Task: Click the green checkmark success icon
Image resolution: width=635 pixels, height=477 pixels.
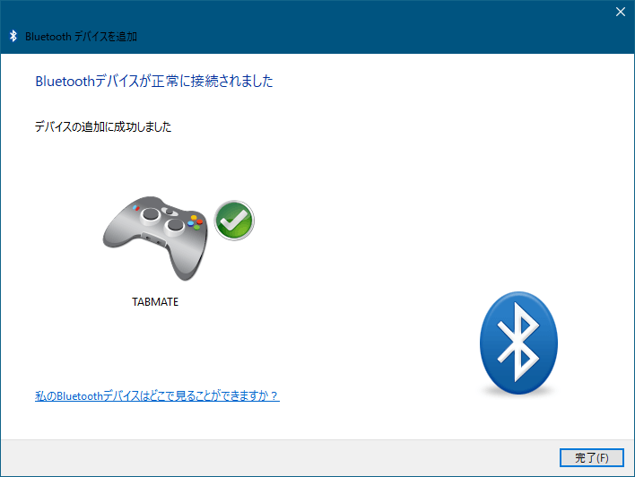Action: click(234, 221)
